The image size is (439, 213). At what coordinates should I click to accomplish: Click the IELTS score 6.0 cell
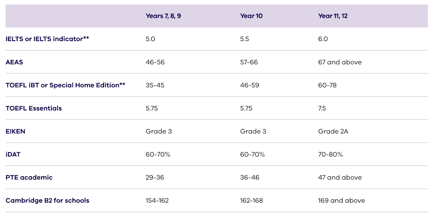323,39
